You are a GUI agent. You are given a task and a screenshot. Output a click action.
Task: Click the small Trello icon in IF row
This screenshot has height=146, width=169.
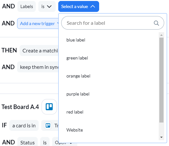[x=48, y=125]
